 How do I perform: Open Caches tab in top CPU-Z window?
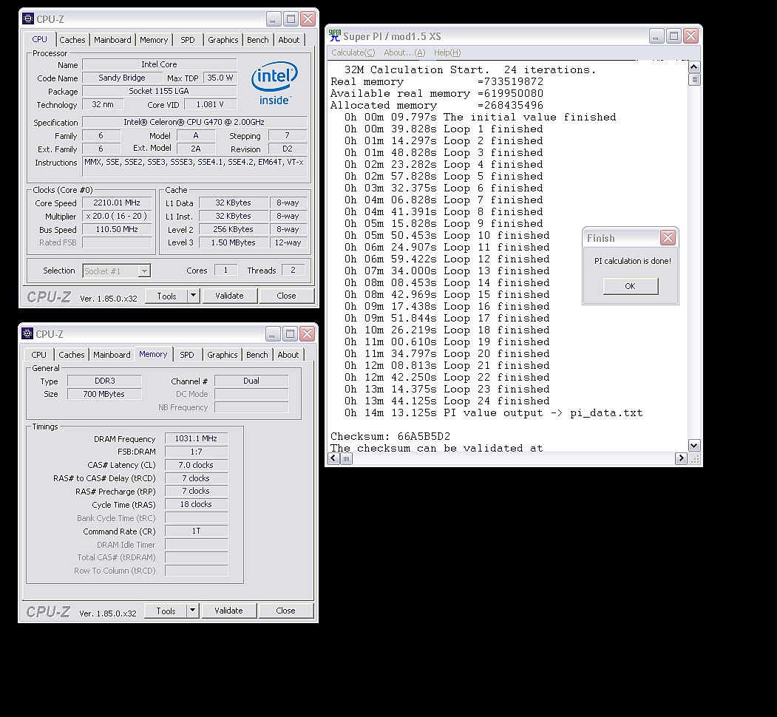(72, 40)
